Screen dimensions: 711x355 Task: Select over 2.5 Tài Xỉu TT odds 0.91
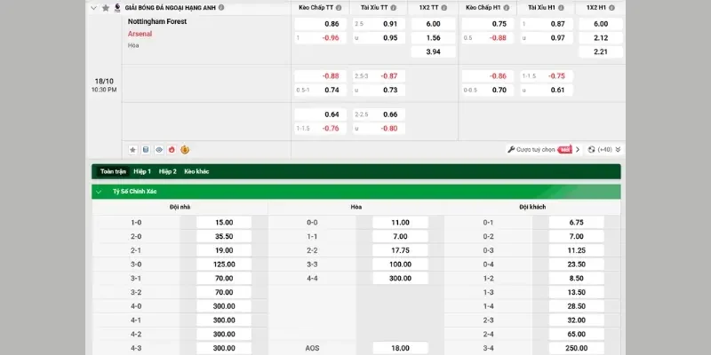pos(379,24)
